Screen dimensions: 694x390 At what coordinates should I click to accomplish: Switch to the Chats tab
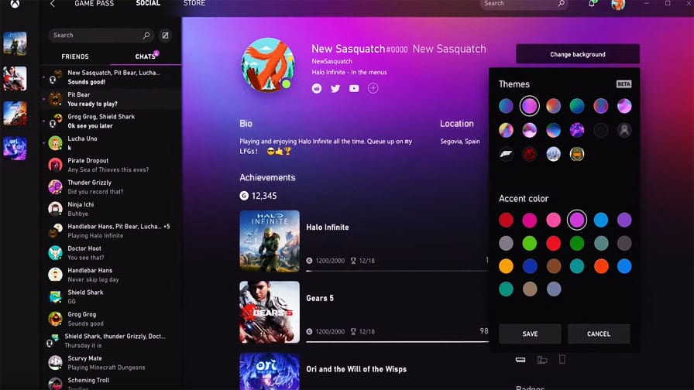click(145, 56)
